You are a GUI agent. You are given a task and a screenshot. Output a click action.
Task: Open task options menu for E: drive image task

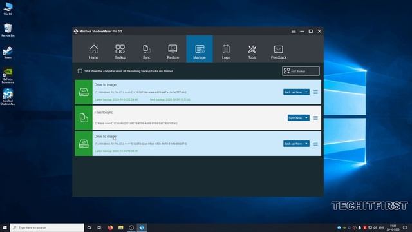[x=315, y=144]
